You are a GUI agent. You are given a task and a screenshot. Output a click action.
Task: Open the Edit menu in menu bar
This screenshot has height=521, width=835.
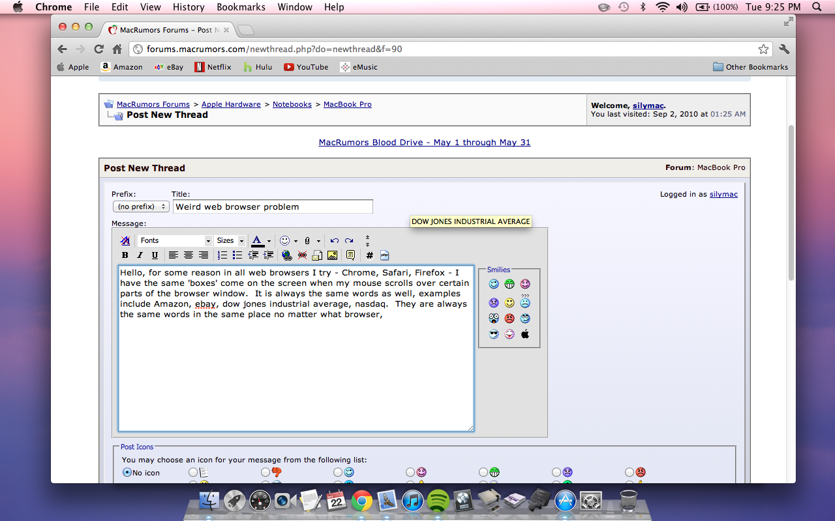click(x=119, y=7)
